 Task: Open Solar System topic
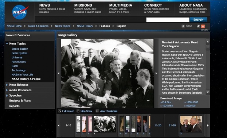pos(19,53)
